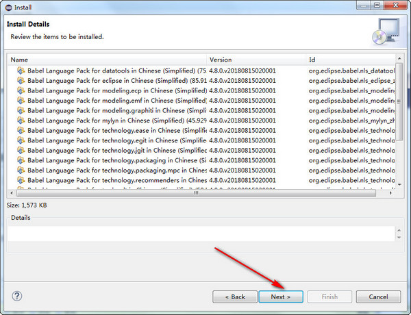Viewport: 411px width, 315px height.
Task: Click the horizontal scrollbar left arrow
Action: (12, 193)
